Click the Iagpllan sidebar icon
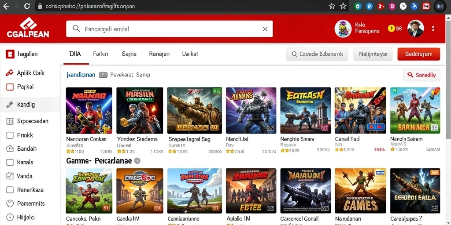 (10, 54)
